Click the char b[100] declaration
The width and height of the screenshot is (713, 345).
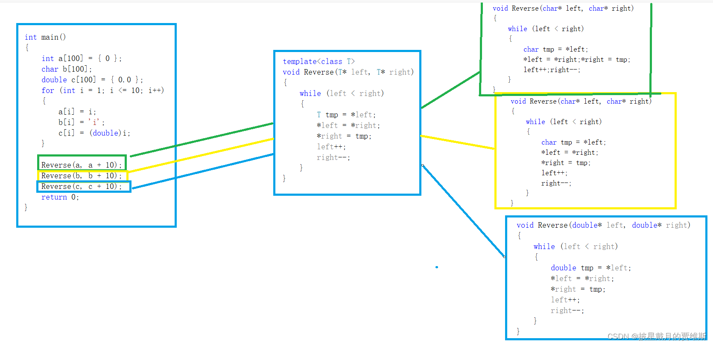(x=67, y=69)
